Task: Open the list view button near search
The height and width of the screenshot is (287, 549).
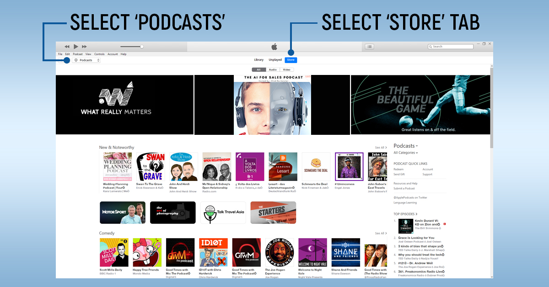Action: click(x=370, y=47)
